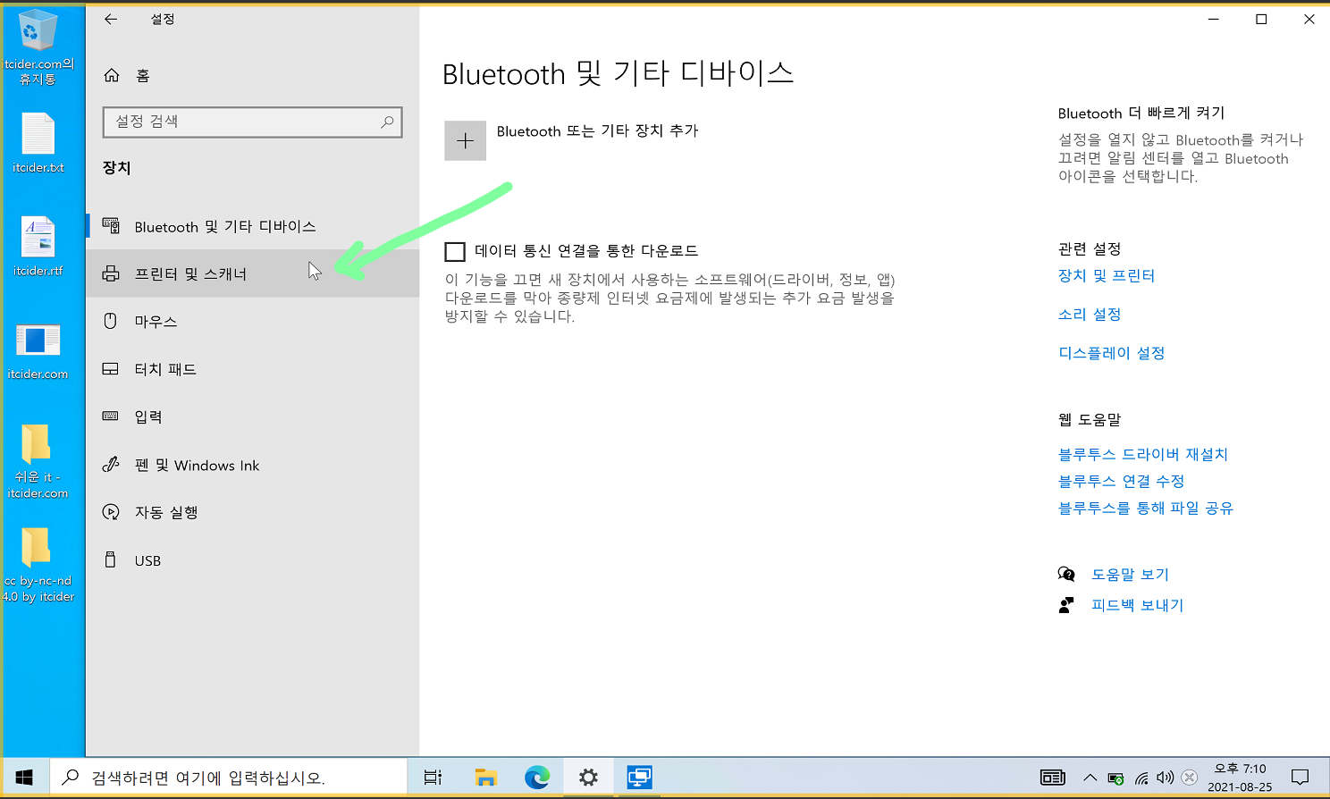Image resolution: width=1330 pixels, height=799 pixels.
Task: Select the itcider.rtf desktop file
Action: (38, 247)
